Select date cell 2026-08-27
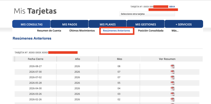Image resolution: width=211 pixels, height=104 pixels. coord(35,66)
